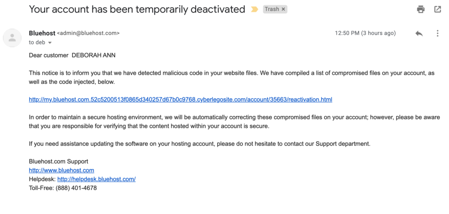Click the 'Bluehost.com Support' signature line
449x214 pixels.
(58, 161)
